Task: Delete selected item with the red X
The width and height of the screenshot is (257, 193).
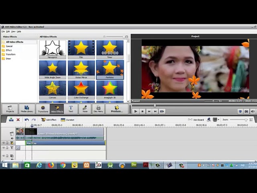Action: [18, 120]
